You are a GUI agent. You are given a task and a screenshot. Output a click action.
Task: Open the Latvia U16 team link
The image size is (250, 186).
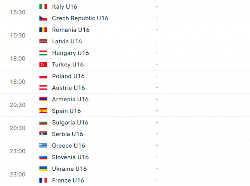67,41
